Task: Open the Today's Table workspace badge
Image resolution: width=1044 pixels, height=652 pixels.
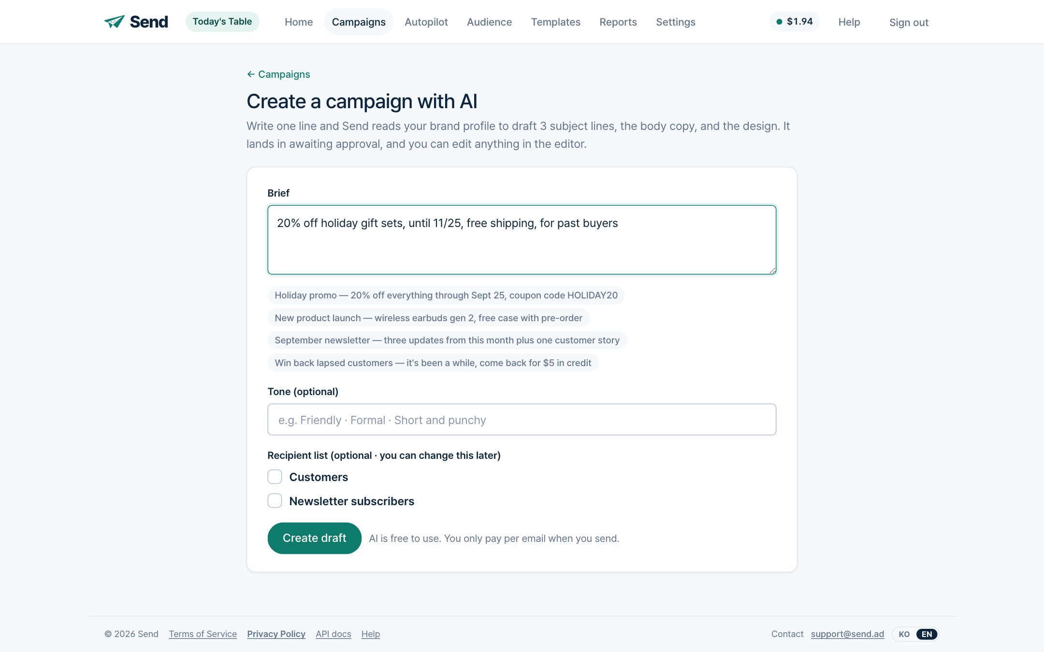Action: coord(222,22)
